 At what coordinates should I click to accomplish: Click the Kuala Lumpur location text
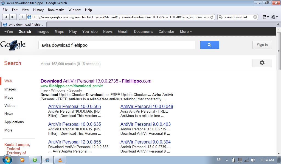pyautogui.click(x=17, y=149)
